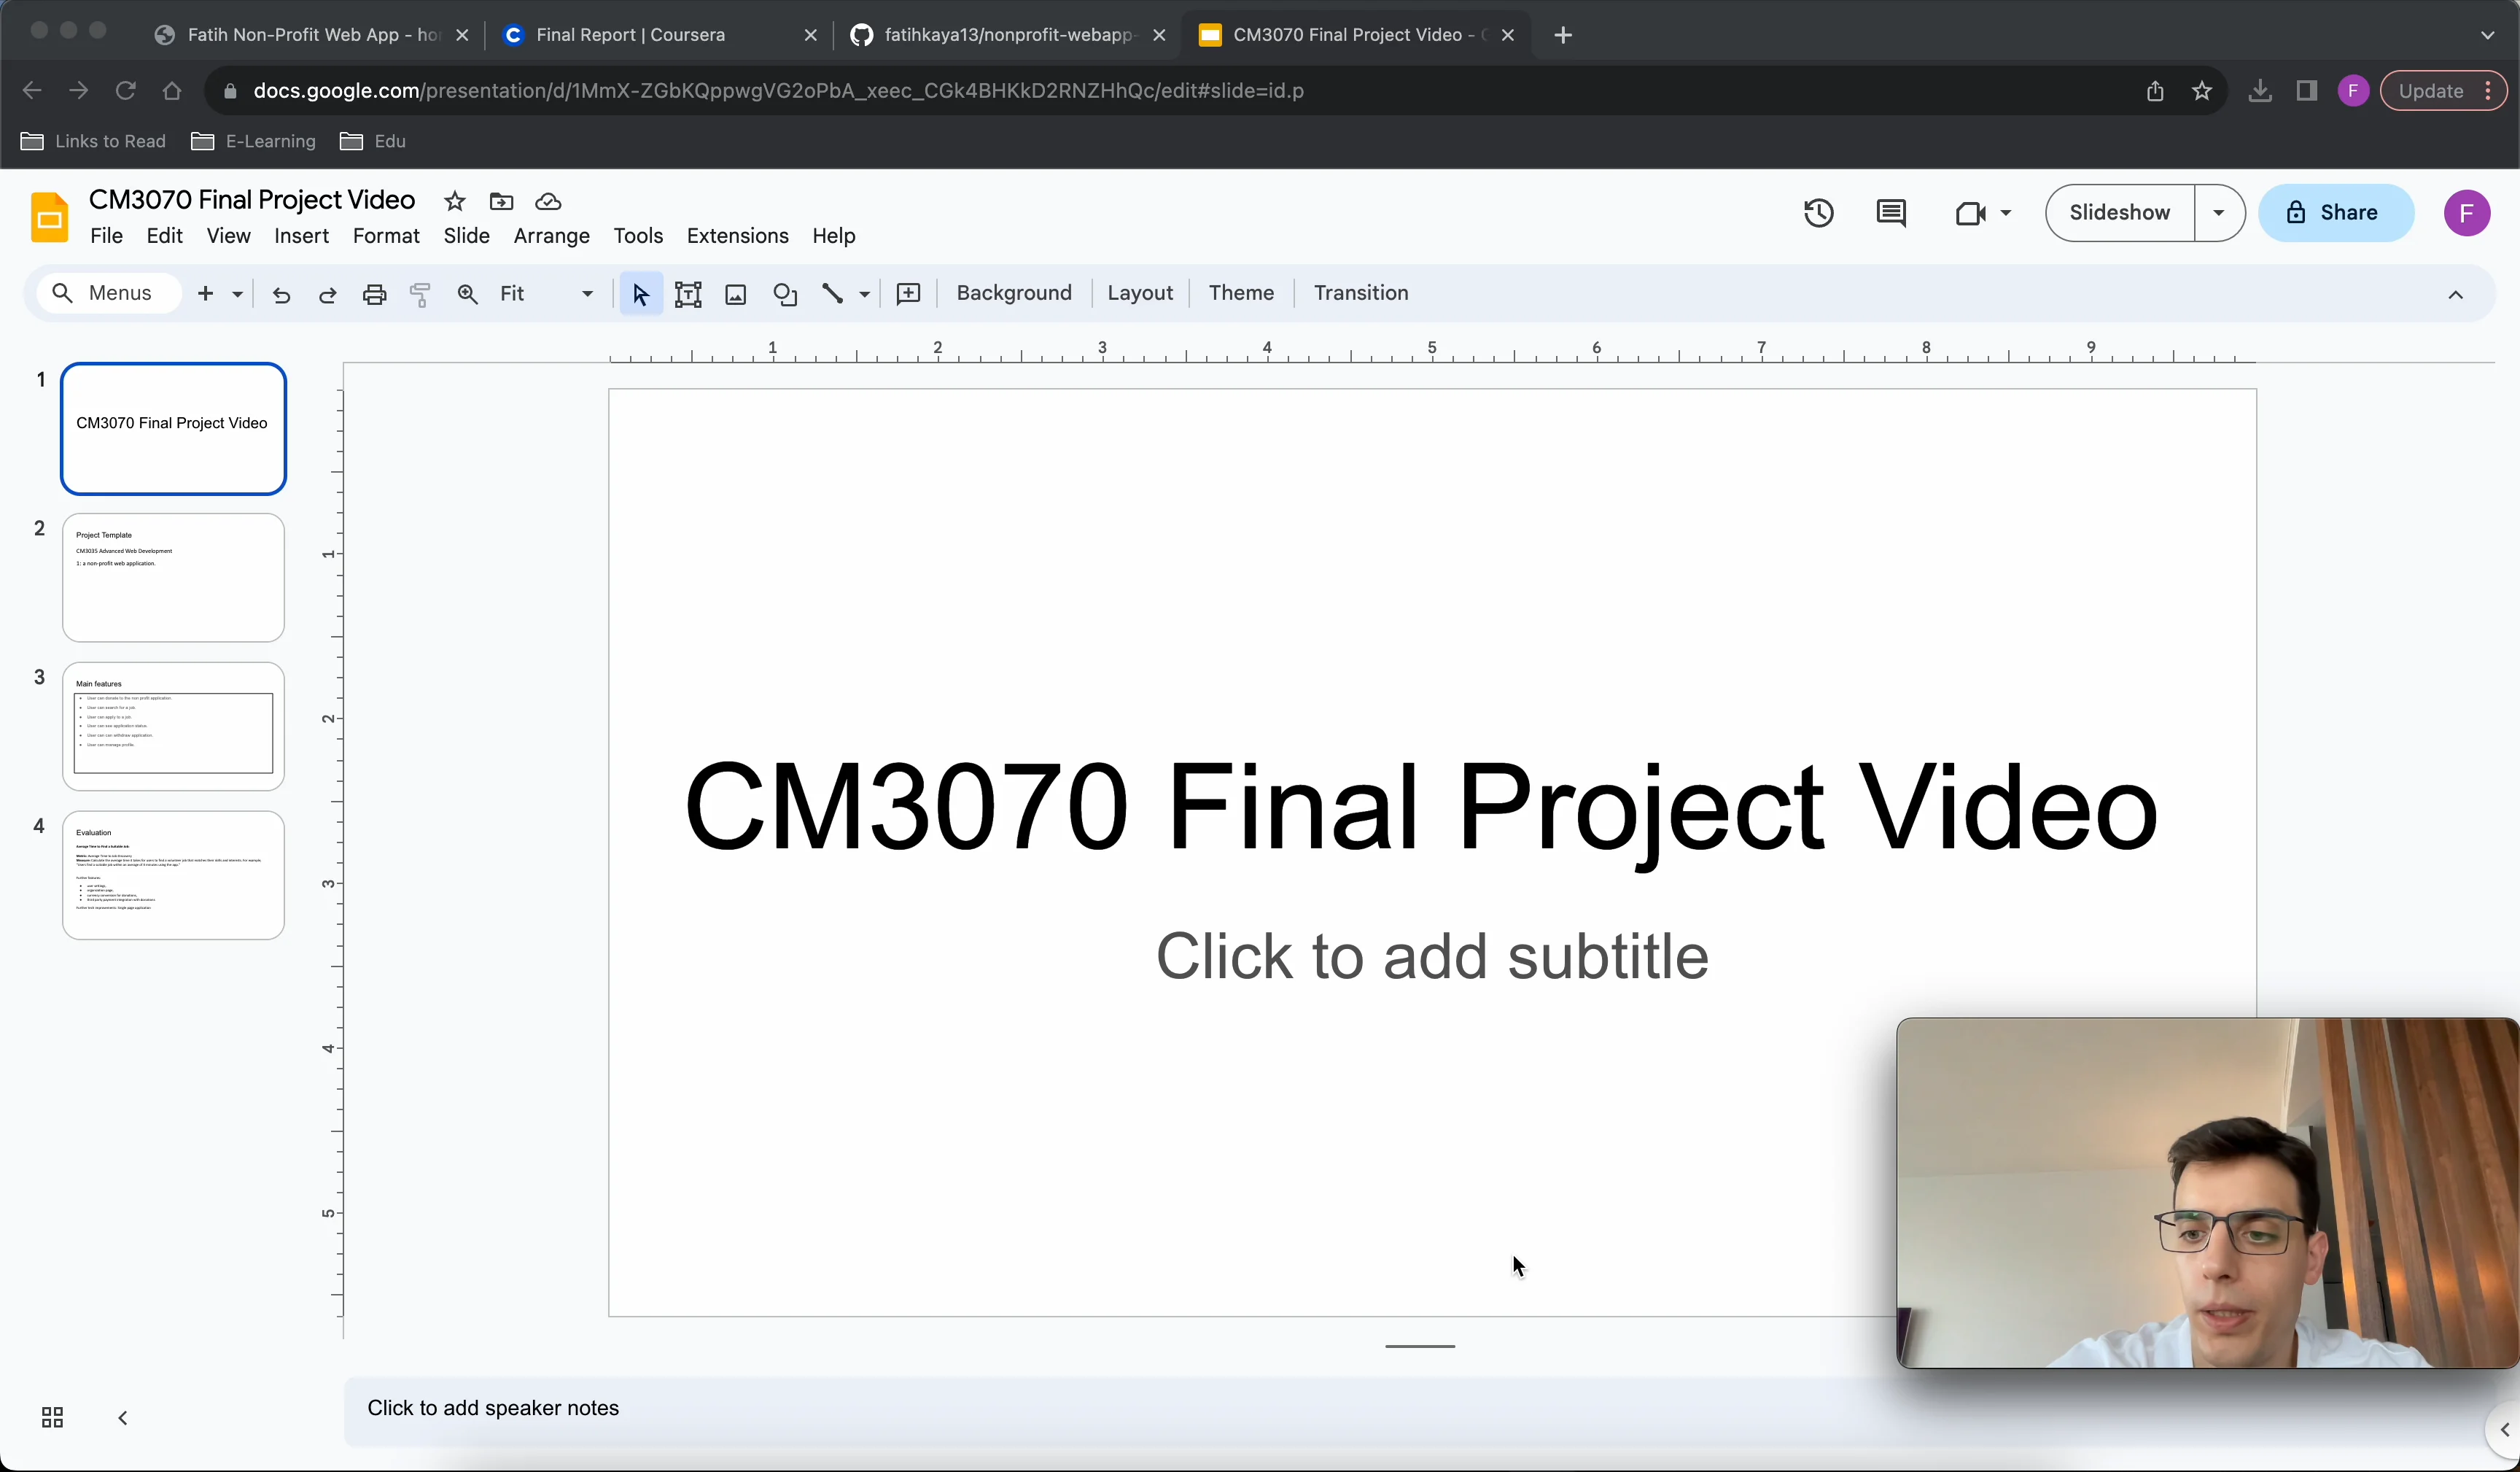
Task: Apply paint format with the Paint format icon
Action: [419, 293]
